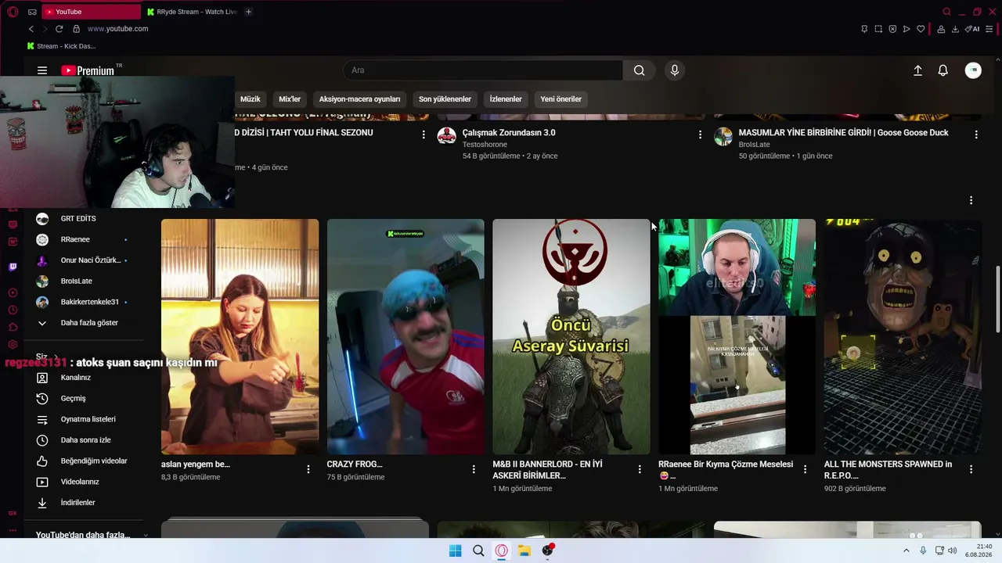Image resolution: width=1002 pixels, height=563 pixels.
Task: Open the browser profile icon
Action: (941, 29)
